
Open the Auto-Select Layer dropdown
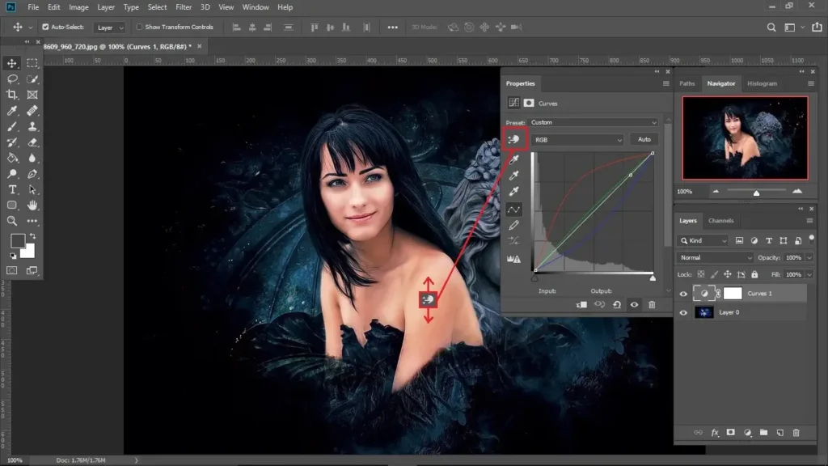point(110,28)
